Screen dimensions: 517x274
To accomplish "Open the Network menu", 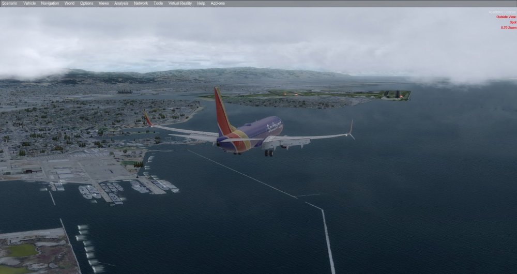I will tap(141, 3).
